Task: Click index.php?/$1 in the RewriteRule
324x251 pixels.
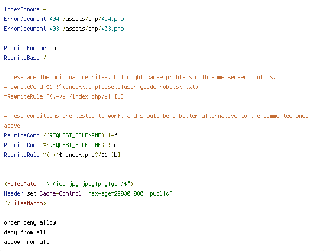Action: (86, 155)
